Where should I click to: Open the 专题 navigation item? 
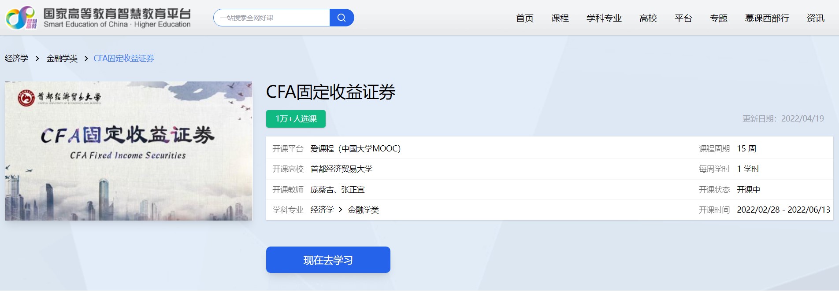click(x=718, y=18)
